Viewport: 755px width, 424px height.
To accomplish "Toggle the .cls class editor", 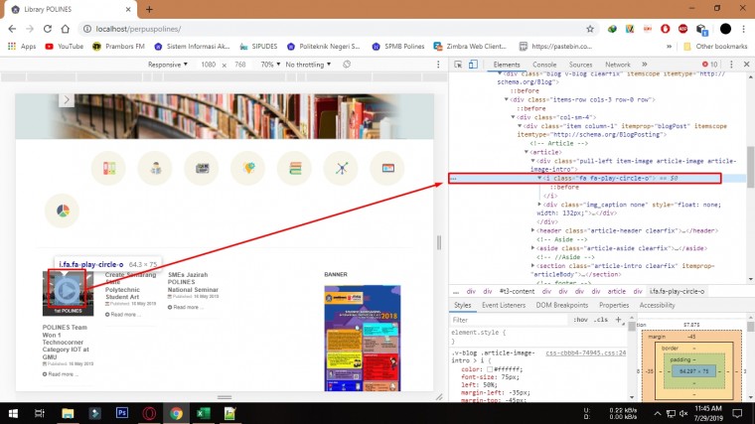I will [x=600, y=320].
